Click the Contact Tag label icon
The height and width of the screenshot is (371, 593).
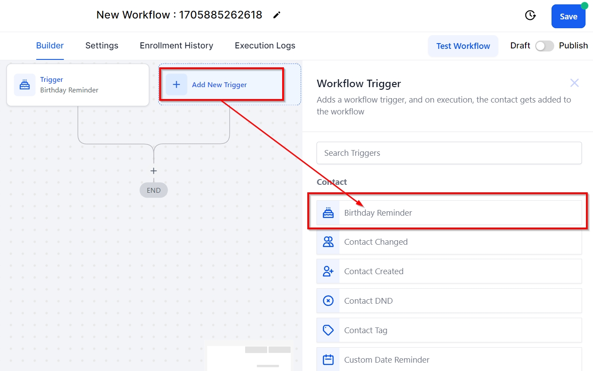[328, 330]
